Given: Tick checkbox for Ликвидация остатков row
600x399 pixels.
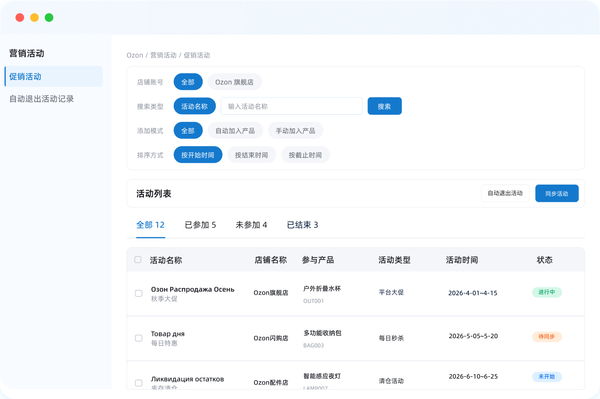Looking at the screenshot, I should pyautogui.click(x=139, y=383).
